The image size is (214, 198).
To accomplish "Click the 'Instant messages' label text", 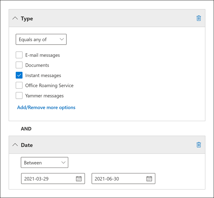I will (43, 75).
